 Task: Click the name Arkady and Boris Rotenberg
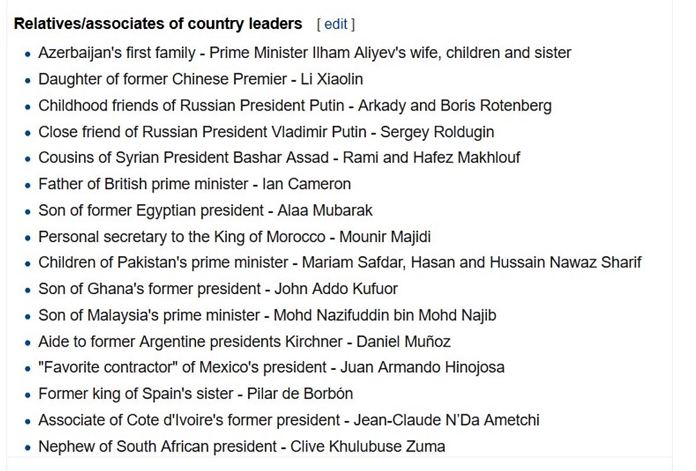click(x=454, y=105)
